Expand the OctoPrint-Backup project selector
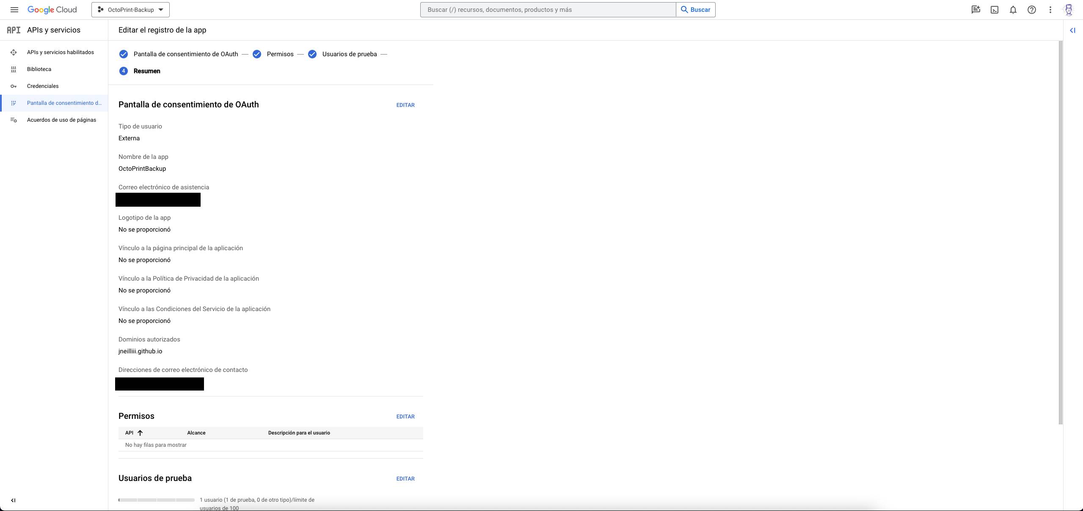Viewport: 1083px width, 511px height. point(130,10)
